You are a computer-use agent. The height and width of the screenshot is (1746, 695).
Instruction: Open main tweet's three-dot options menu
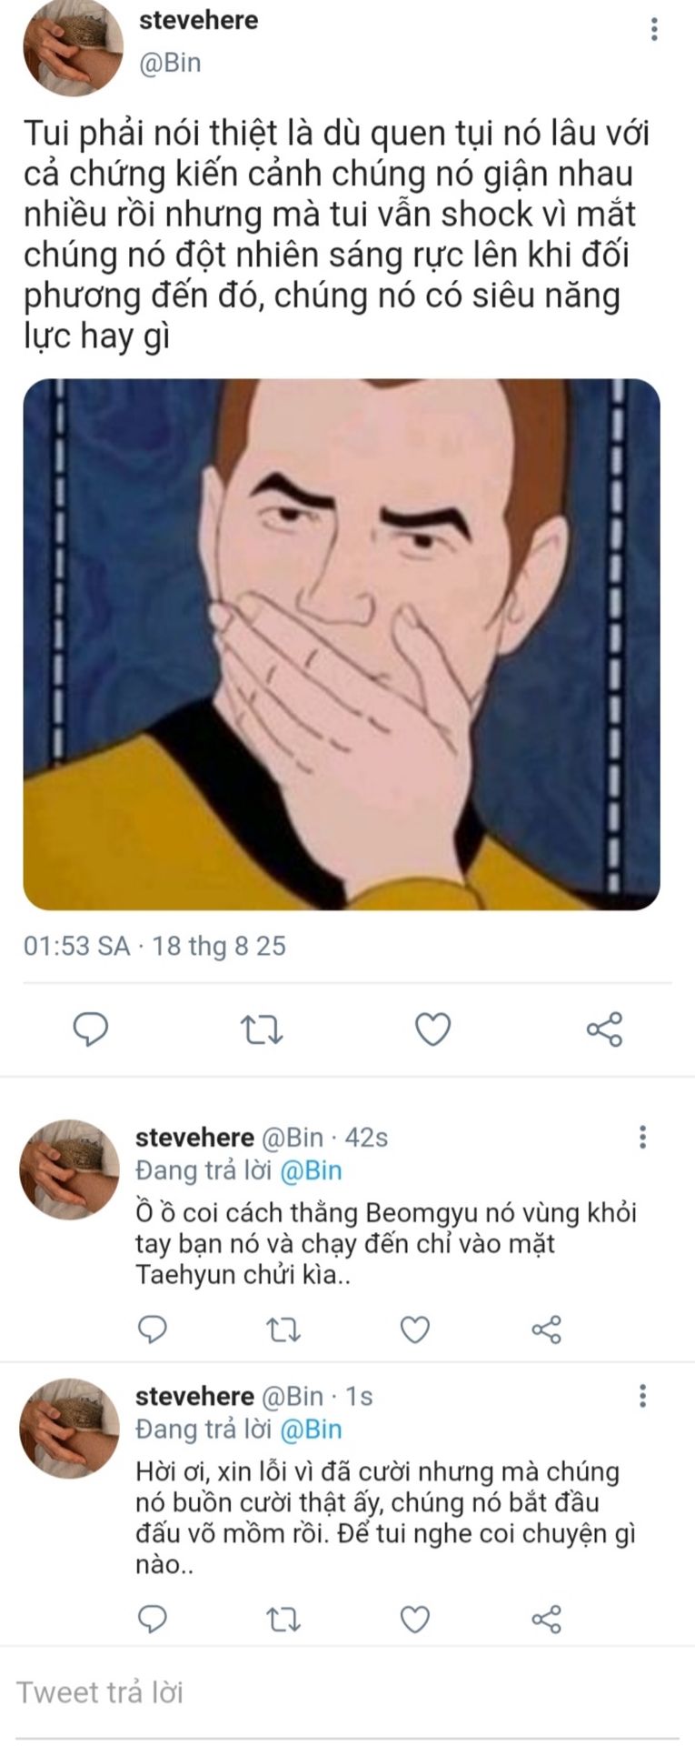654,29
